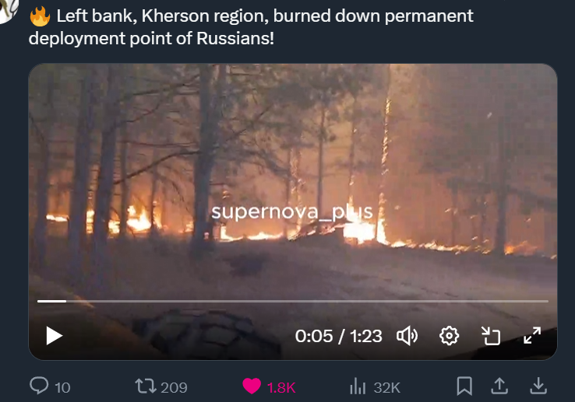Click the 209 reposts count
This screenshot has width=575, height=402.
click(174, 387)
